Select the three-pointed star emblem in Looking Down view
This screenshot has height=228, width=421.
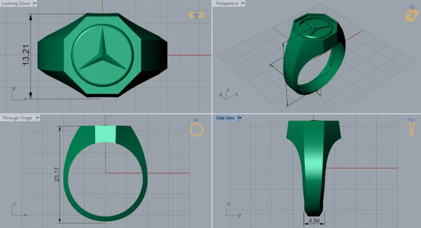(102, 51)
